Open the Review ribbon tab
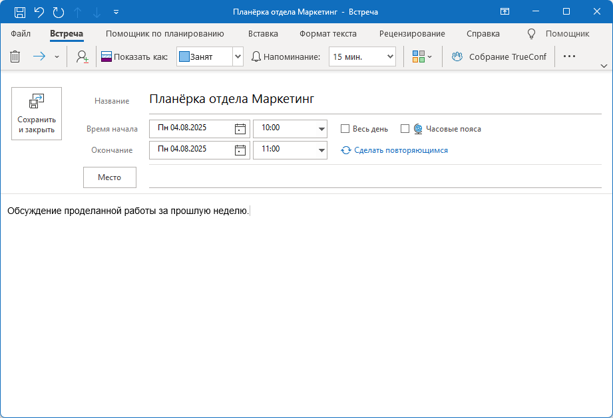 412,34
